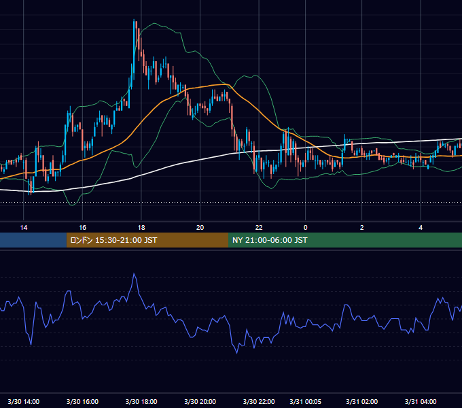
Task: Click the 3/31 04:00 date label
Action: tap(421, 401)
